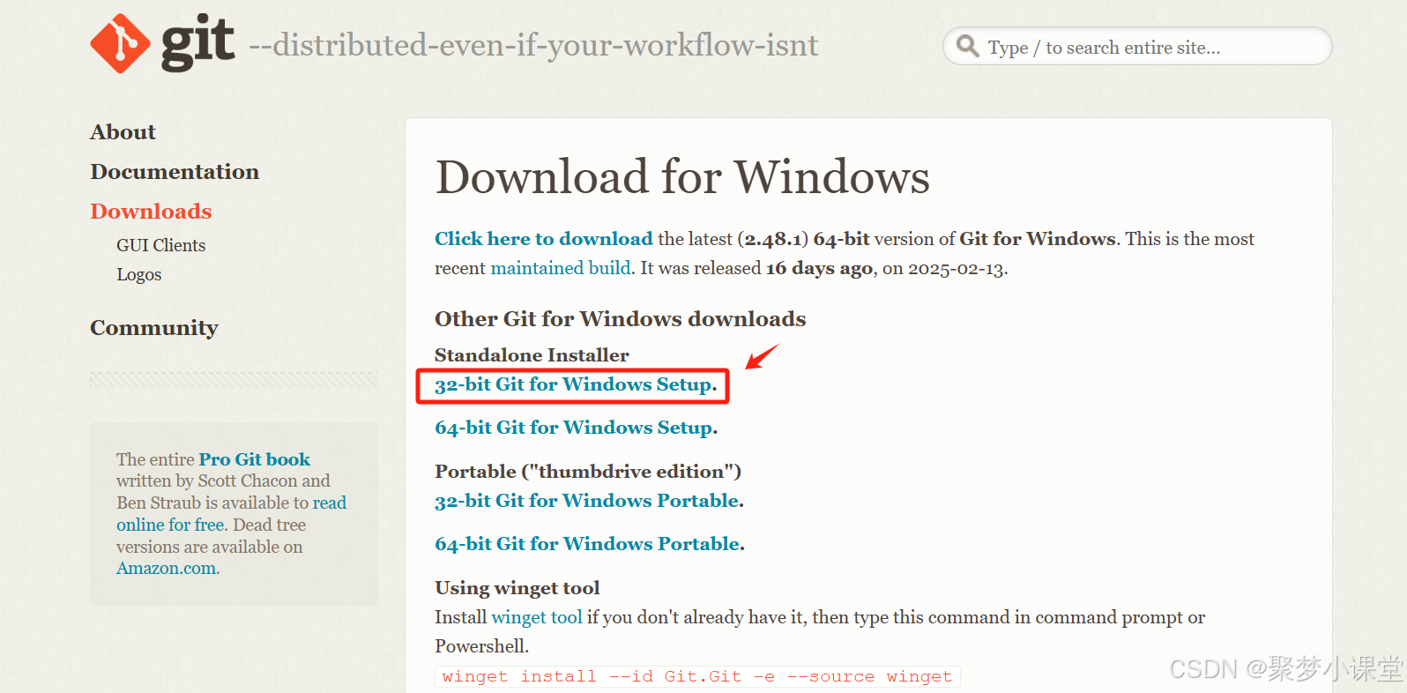Click 'Other Git for Windows downloads' heading
Screen dimensions: 1407x693
click(621, 319)
